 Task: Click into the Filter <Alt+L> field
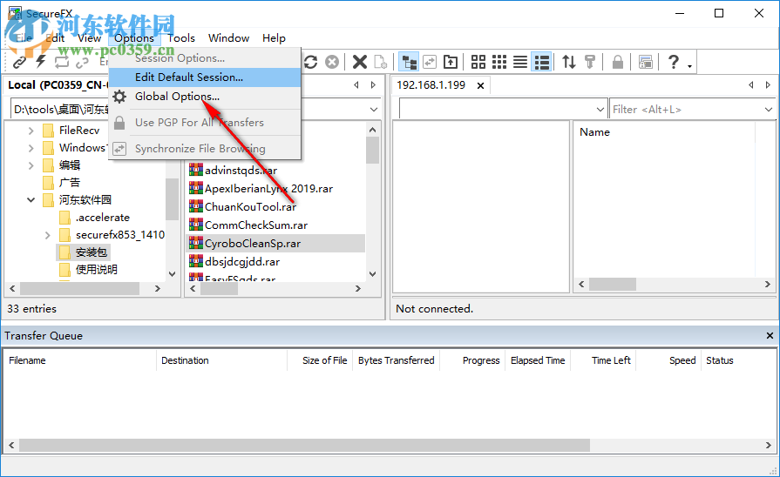coord(686,110)
